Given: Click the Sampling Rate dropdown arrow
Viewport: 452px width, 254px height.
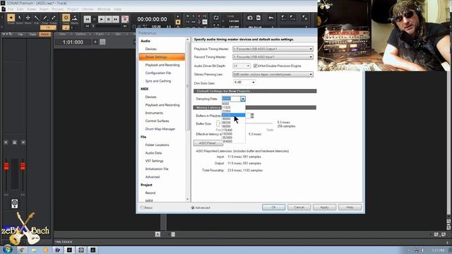Looking at the screenshot, I should click(x=243, y=99).
